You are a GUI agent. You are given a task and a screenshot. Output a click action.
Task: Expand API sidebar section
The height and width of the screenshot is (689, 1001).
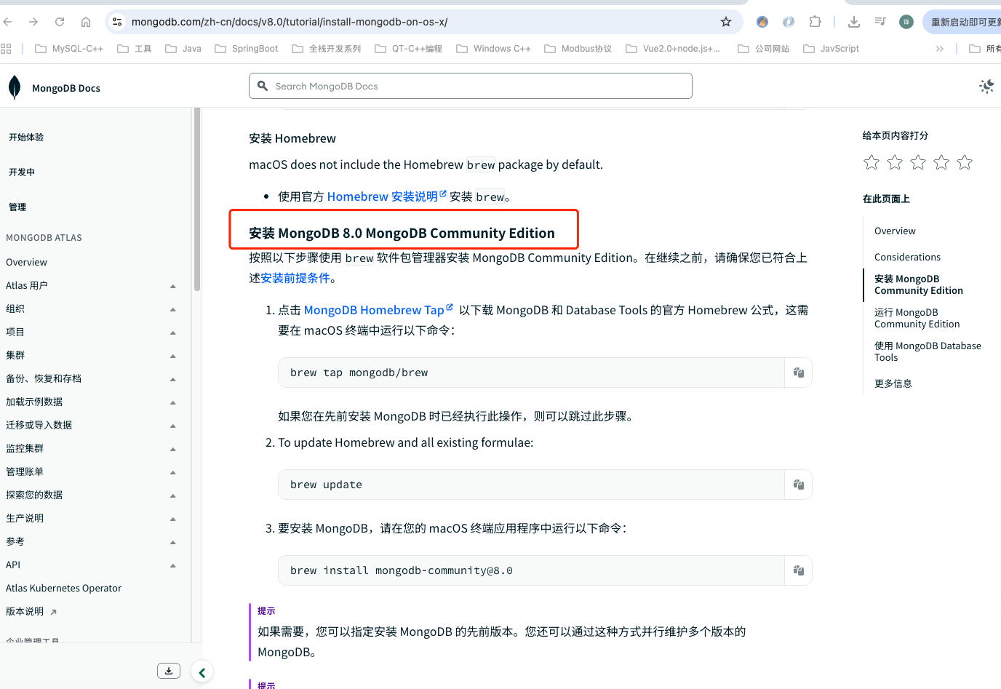coord(173,565)
